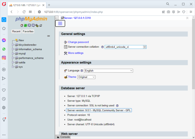This screenshot has height=139, width=195.
Task: Open the Language dropdown
Action: point(108,71)
